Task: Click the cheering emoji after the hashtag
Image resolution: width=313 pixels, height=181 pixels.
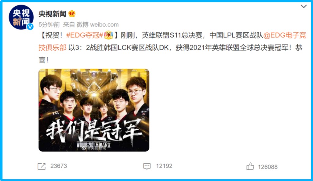Action: tap(109, 35)
